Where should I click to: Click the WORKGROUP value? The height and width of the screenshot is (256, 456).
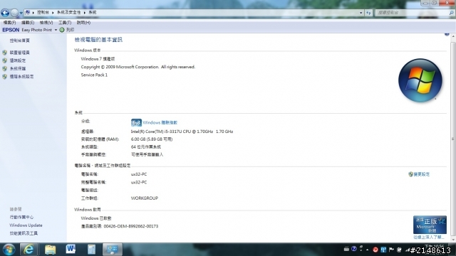[145, 198]
